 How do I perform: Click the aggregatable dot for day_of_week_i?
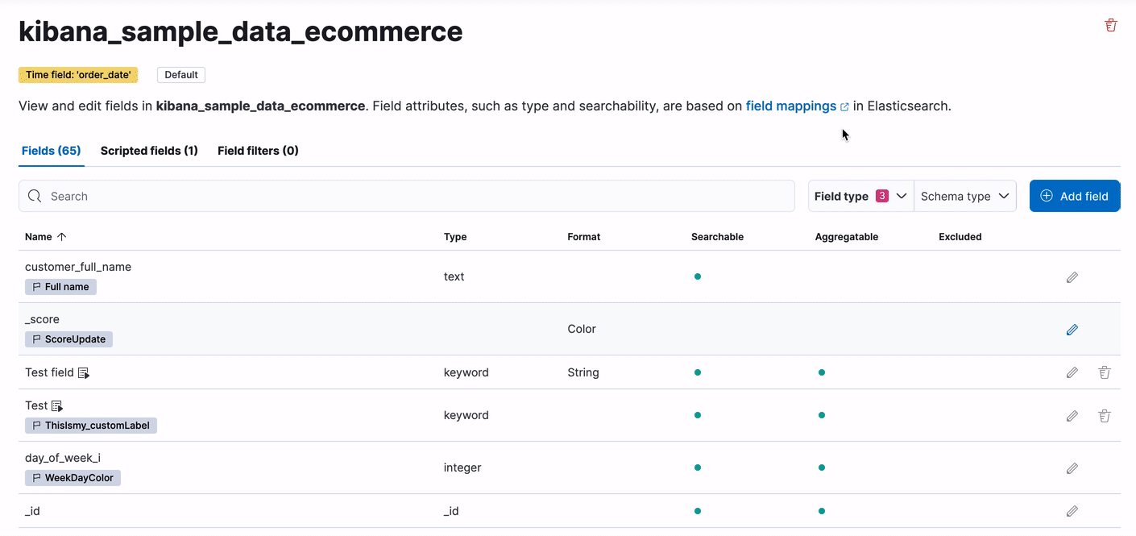pos(822,467)
